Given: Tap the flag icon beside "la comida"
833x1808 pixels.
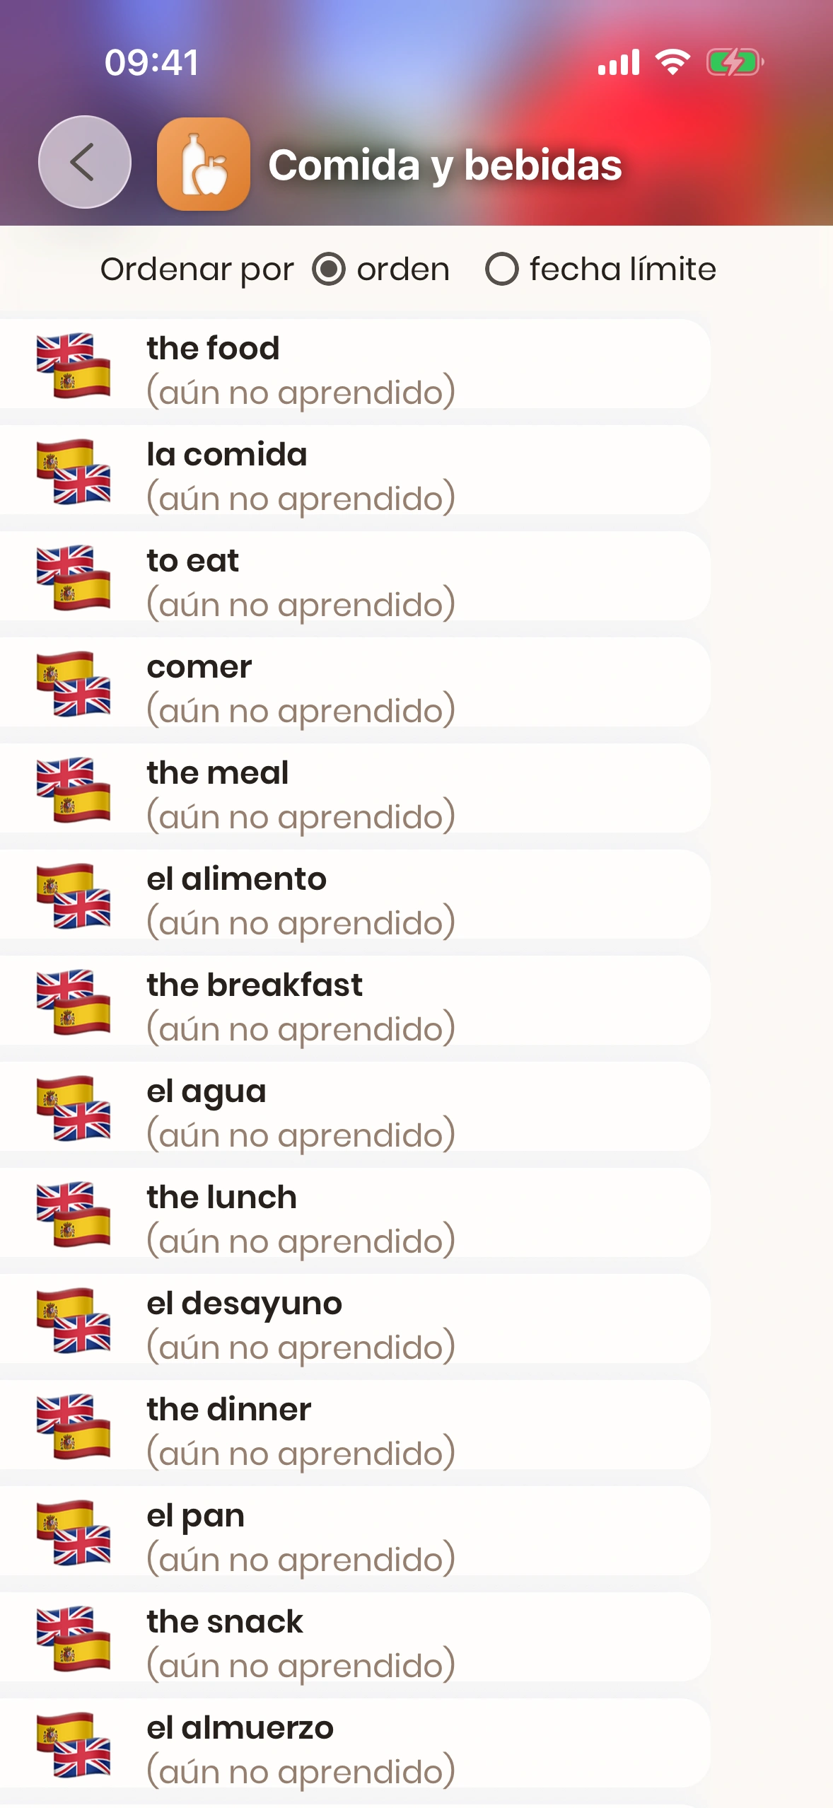Looking at the screenshot, I should 74,471.
